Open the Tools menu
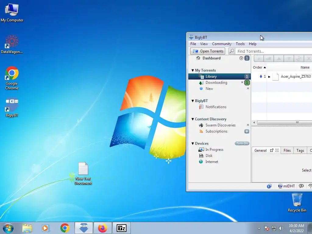The height and width of the screenshot is (234, 312). tap(240, 44)
